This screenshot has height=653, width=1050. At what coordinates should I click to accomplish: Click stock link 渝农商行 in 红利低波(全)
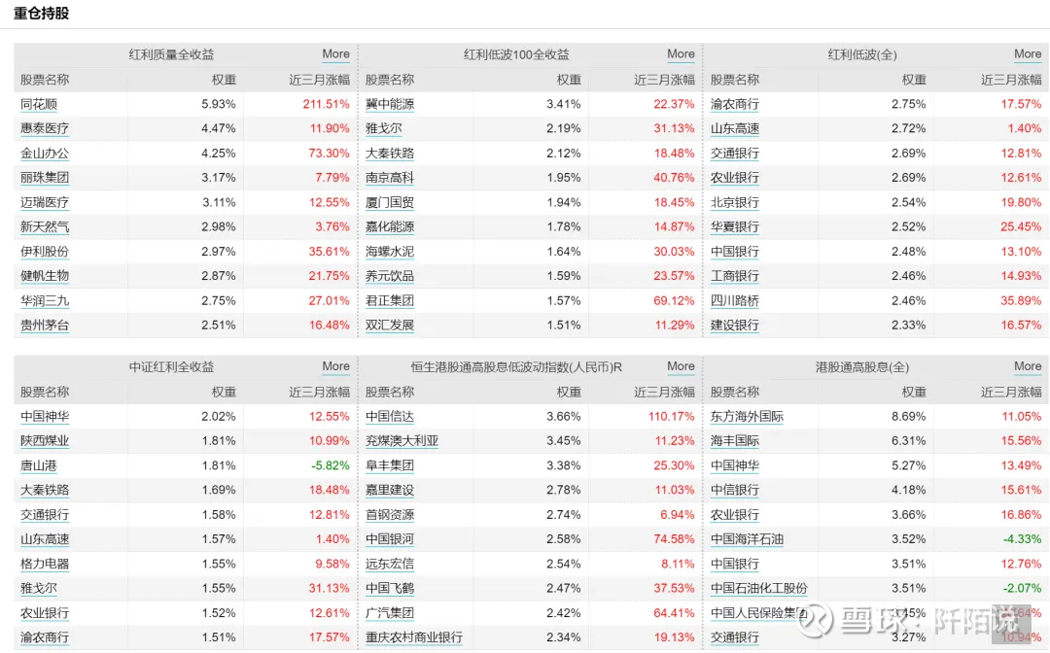(735, 104)
